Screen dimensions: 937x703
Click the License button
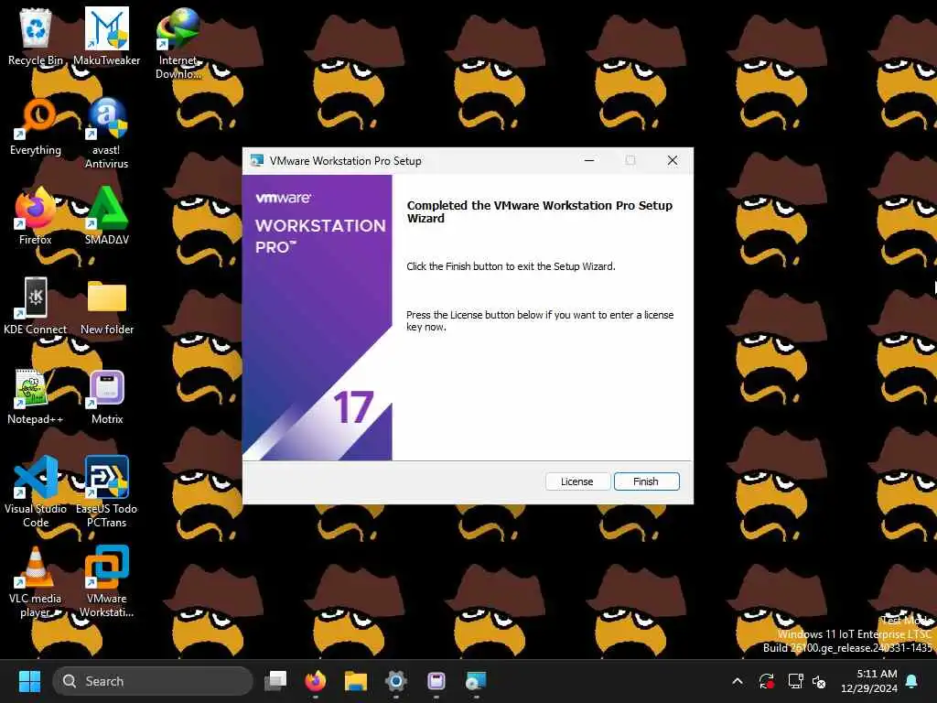click(577, 481)
